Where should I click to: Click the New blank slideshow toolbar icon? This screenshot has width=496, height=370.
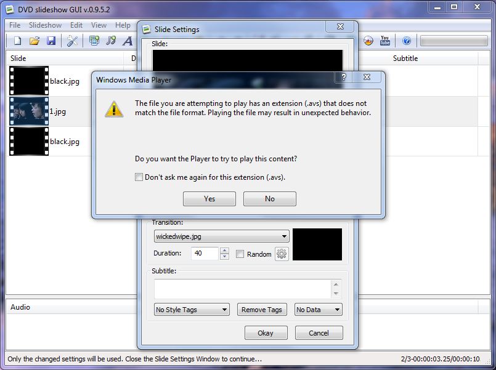18,41
